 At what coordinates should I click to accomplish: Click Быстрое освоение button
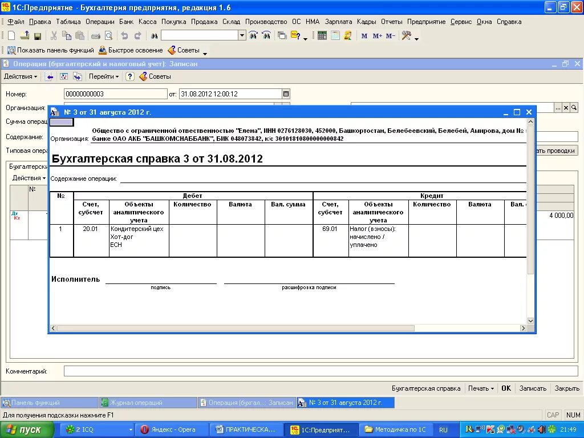[131, 50]
